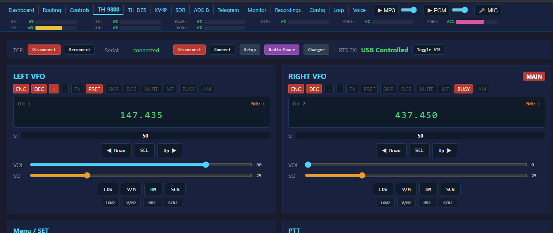
Task: Click the V/M button on Left VFO
Action: [x=131, y=189]
